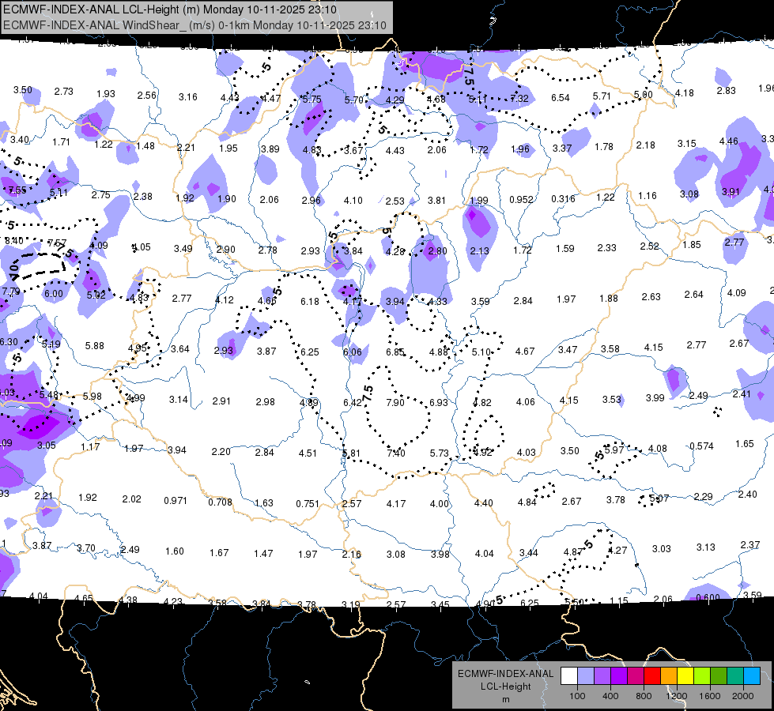Click the wind shear value 7.32
This screenshot has height=711, width=774.
point(519,99)
